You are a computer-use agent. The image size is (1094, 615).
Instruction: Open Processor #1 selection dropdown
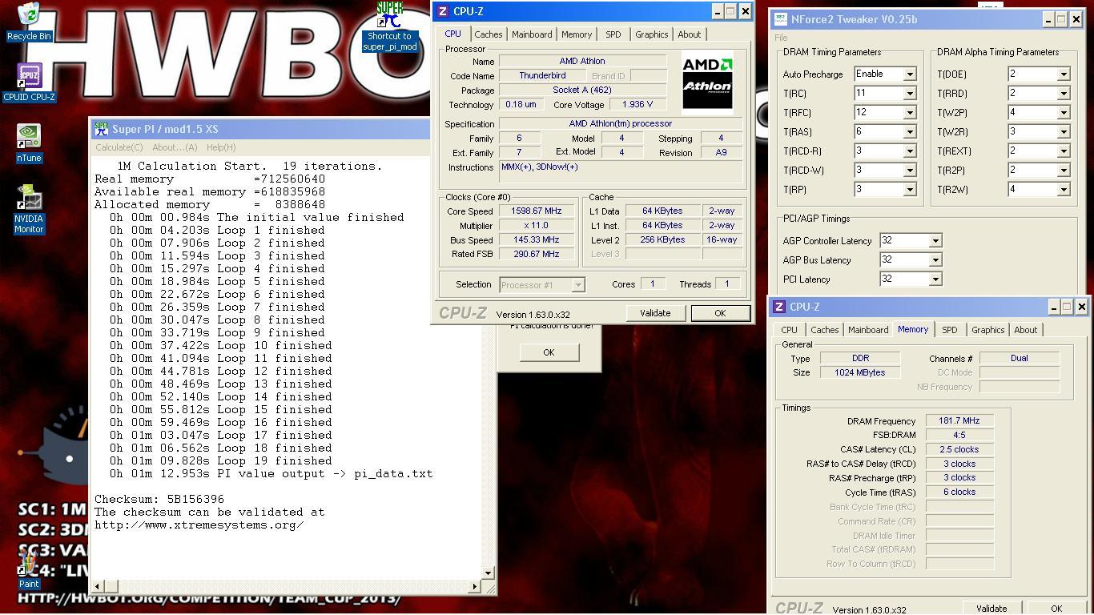coord(578,284)
